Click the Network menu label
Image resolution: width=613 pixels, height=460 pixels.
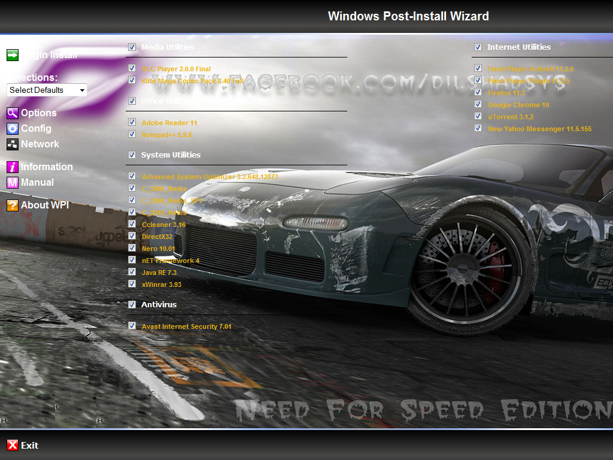[x=40, y=144]
